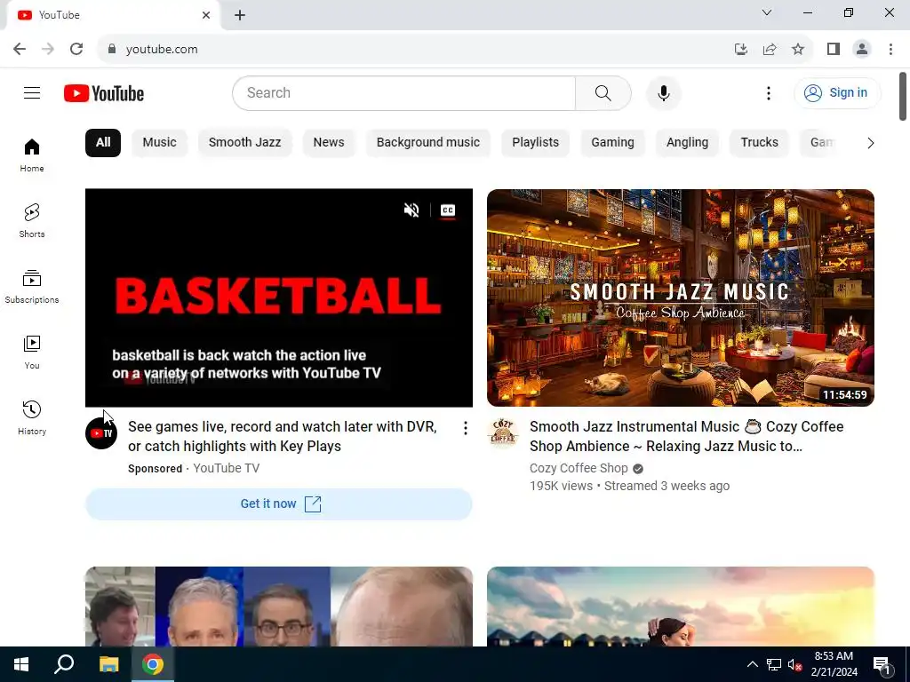Click the Cozy Coffee Shop channel avatar
910x682 pixels.
(503, 433)
